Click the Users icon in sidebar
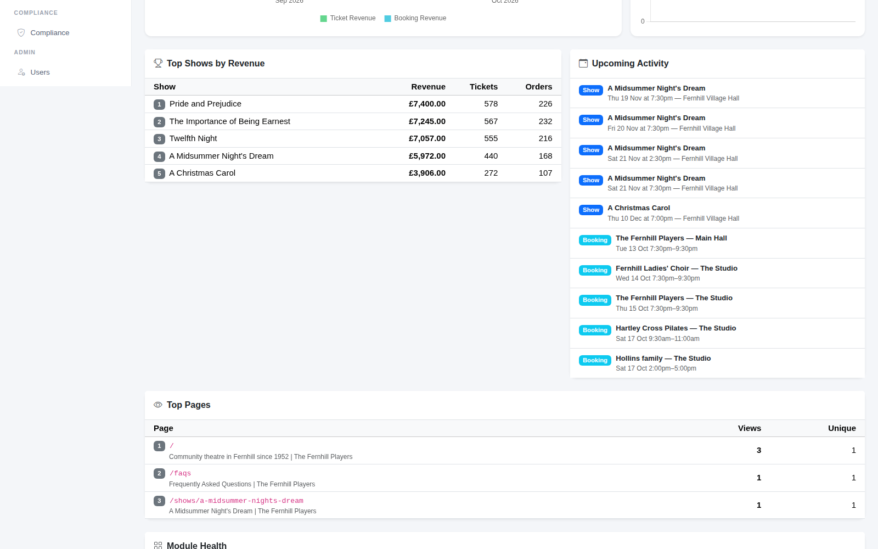The width and height of the screenshot is (878, 549). (x=21, y=72)
